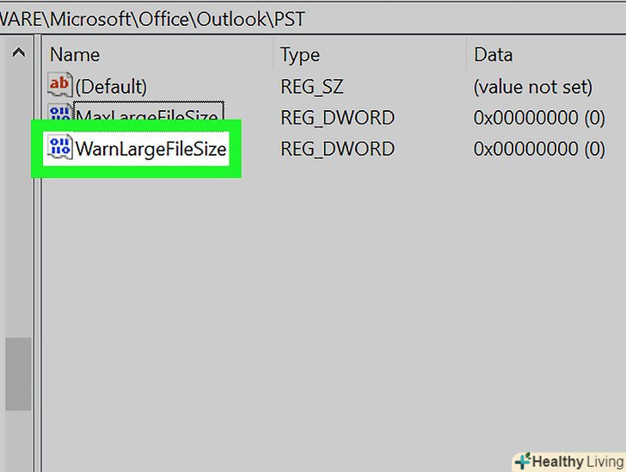Click the tree pane scrollbar thumb
The width and height of the screenshot is (626, 472).
point(18,373)
